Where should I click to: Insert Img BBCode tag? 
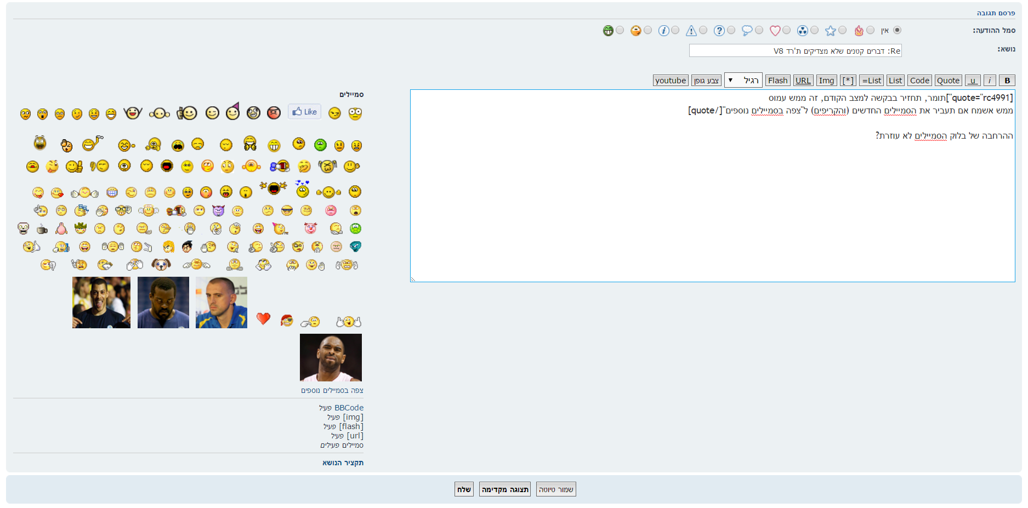(x=826, y=81)
